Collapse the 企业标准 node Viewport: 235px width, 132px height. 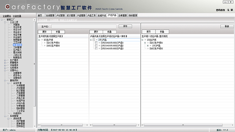[8, 83]
